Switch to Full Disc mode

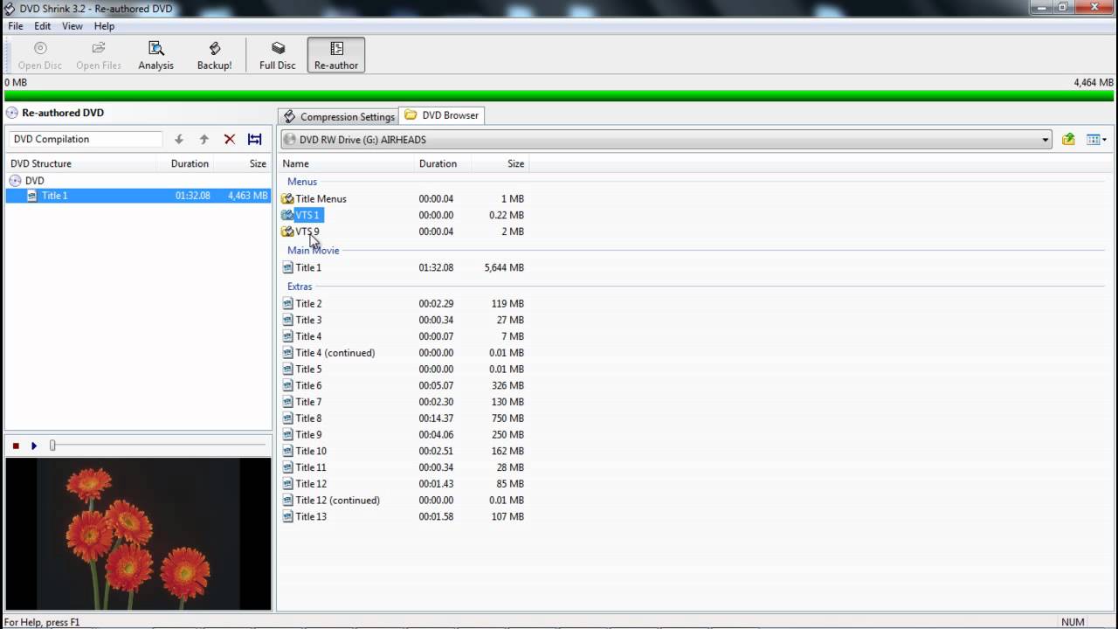tap(278, 55)
